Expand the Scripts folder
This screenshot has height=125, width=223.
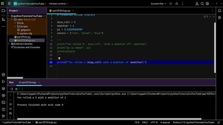pos(15,26)
